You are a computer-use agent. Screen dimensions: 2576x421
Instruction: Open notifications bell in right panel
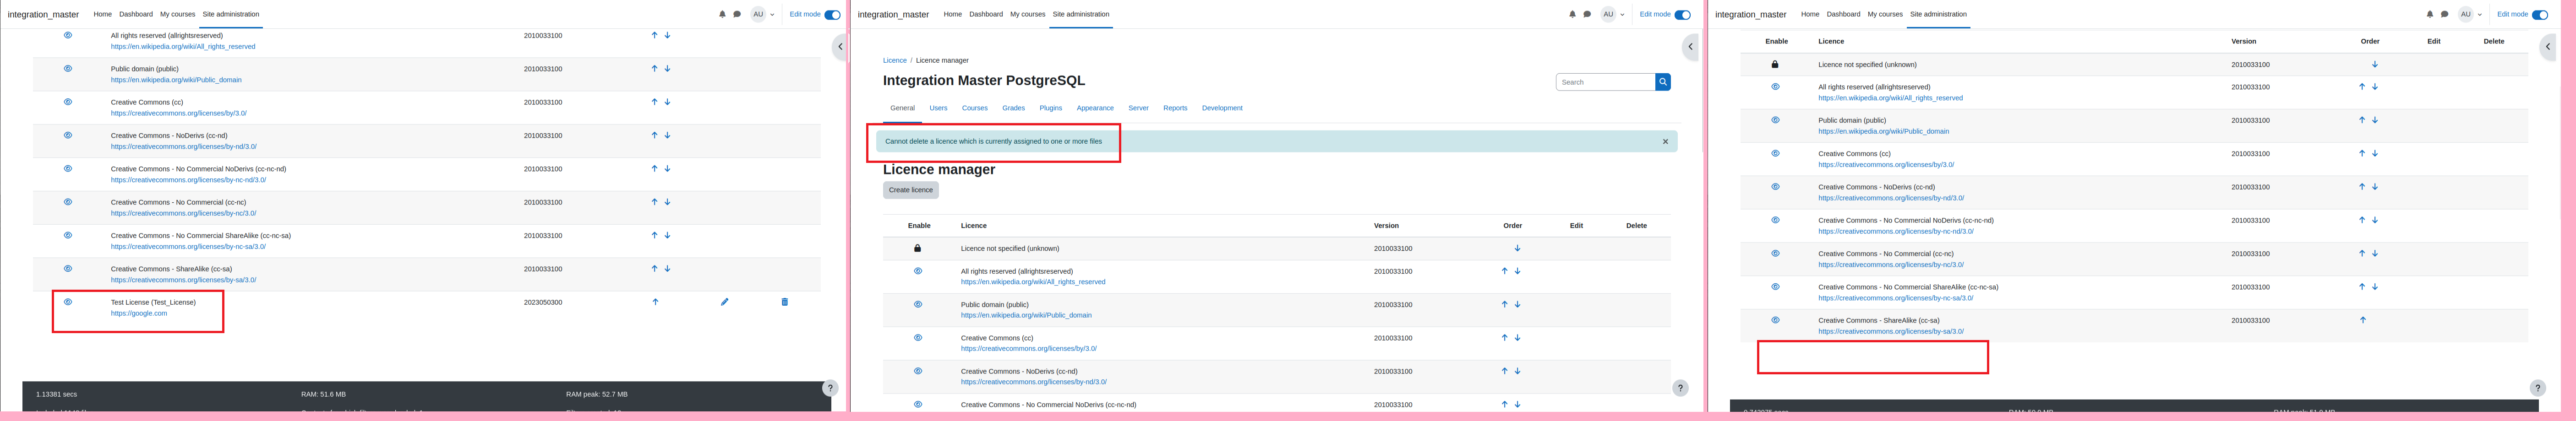2430,14
